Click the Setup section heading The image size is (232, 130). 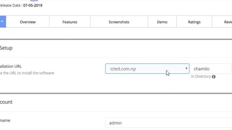tap(6, 48)
